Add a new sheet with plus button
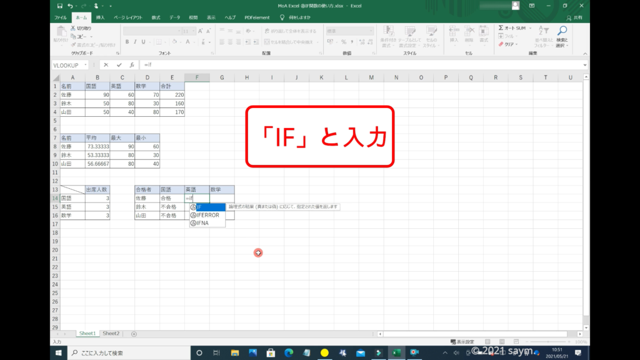Screen dimensions: 640x360 tap(134, 334)
